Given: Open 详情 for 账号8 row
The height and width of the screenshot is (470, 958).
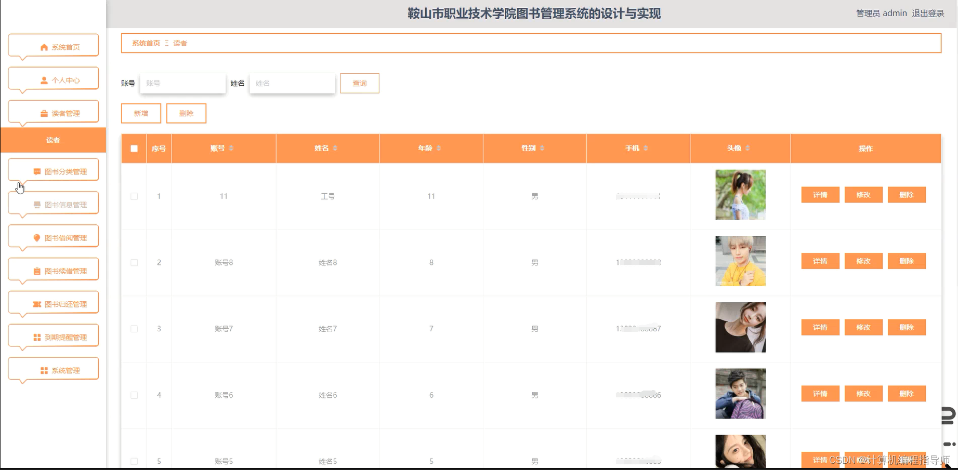Looking at the screenshot, I should point(820,261).
